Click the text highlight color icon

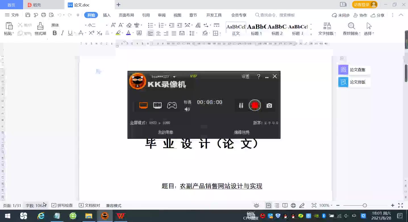(118, 33)
